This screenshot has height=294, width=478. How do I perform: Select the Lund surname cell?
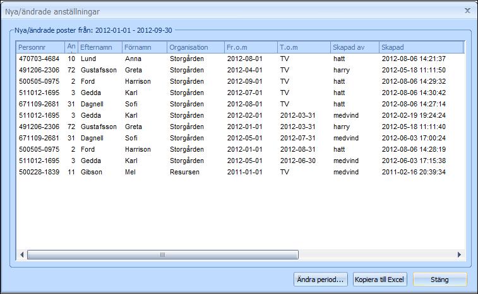point(88,59)
